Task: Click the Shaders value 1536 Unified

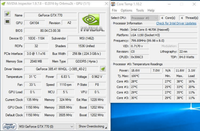Action: tap(87, 46)
